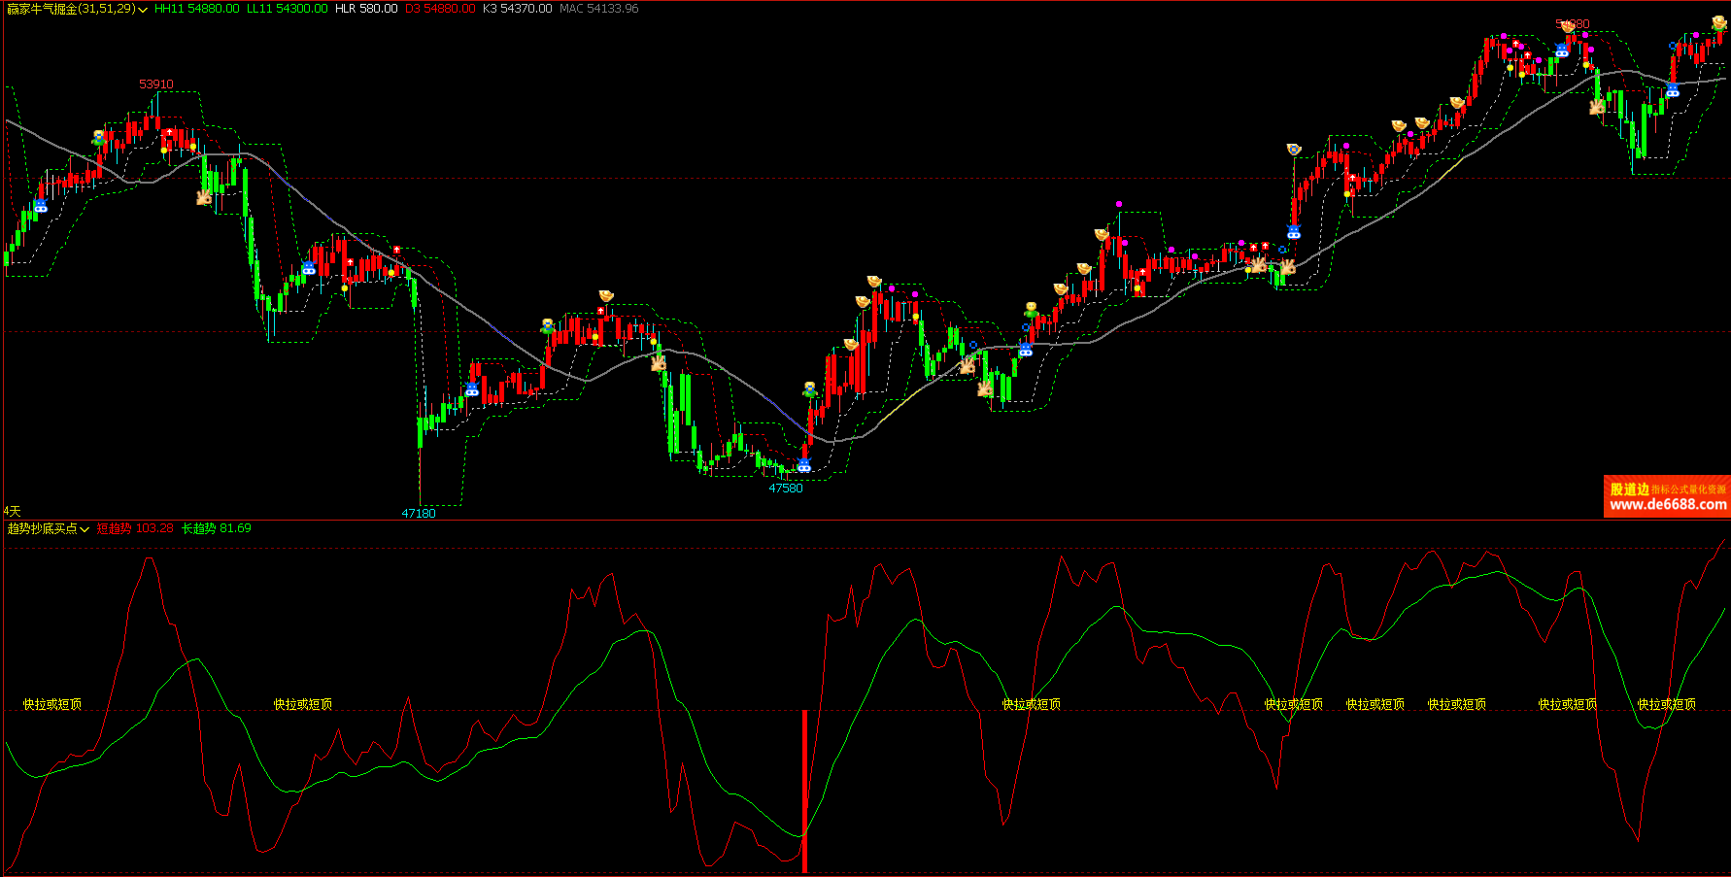Open the www.de6688.com watermark link
Viewport: 1731px width, 877px height.
1668,505
